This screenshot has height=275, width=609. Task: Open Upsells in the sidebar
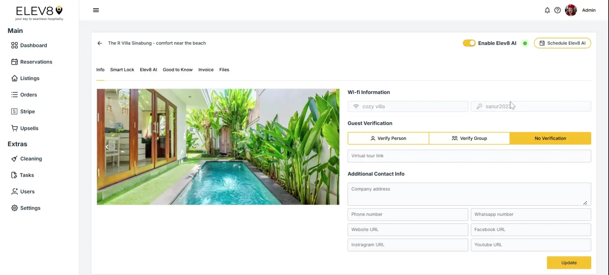click(24, 128)
